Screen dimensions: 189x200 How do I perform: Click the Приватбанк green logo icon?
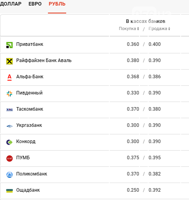[10, 45]
